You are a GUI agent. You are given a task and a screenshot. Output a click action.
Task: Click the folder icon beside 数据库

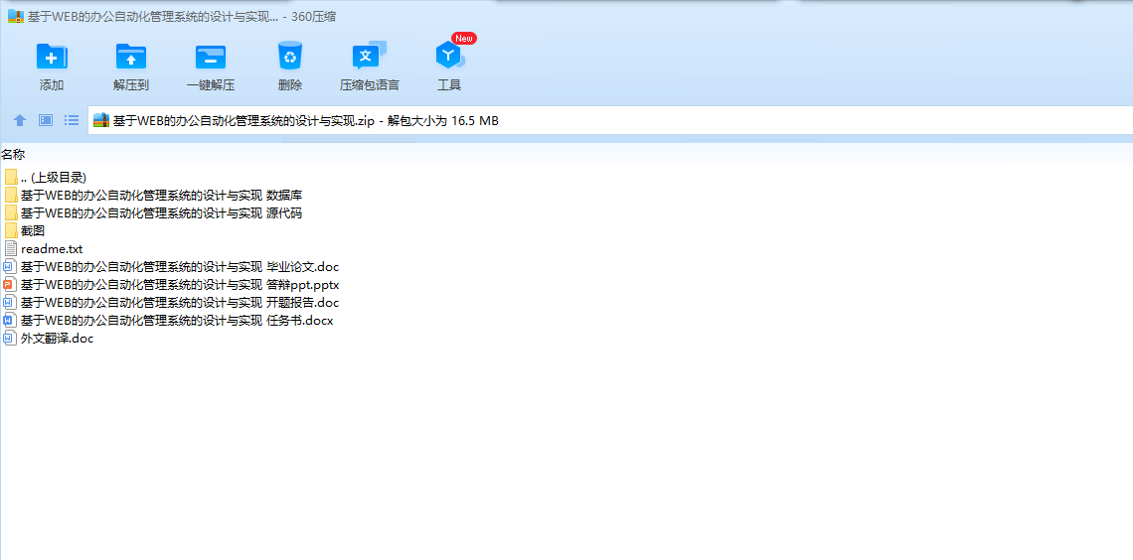11,195
